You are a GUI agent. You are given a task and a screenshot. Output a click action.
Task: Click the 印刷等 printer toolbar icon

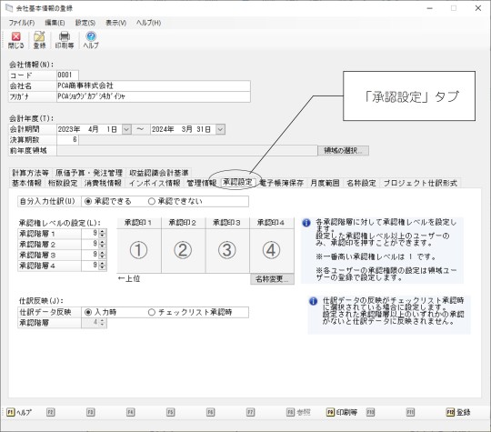(65, 40)
